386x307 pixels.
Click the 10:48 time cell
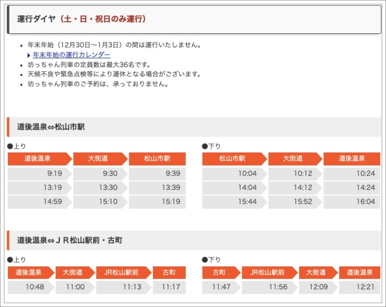pyautogui.click(x=31, y=287)
